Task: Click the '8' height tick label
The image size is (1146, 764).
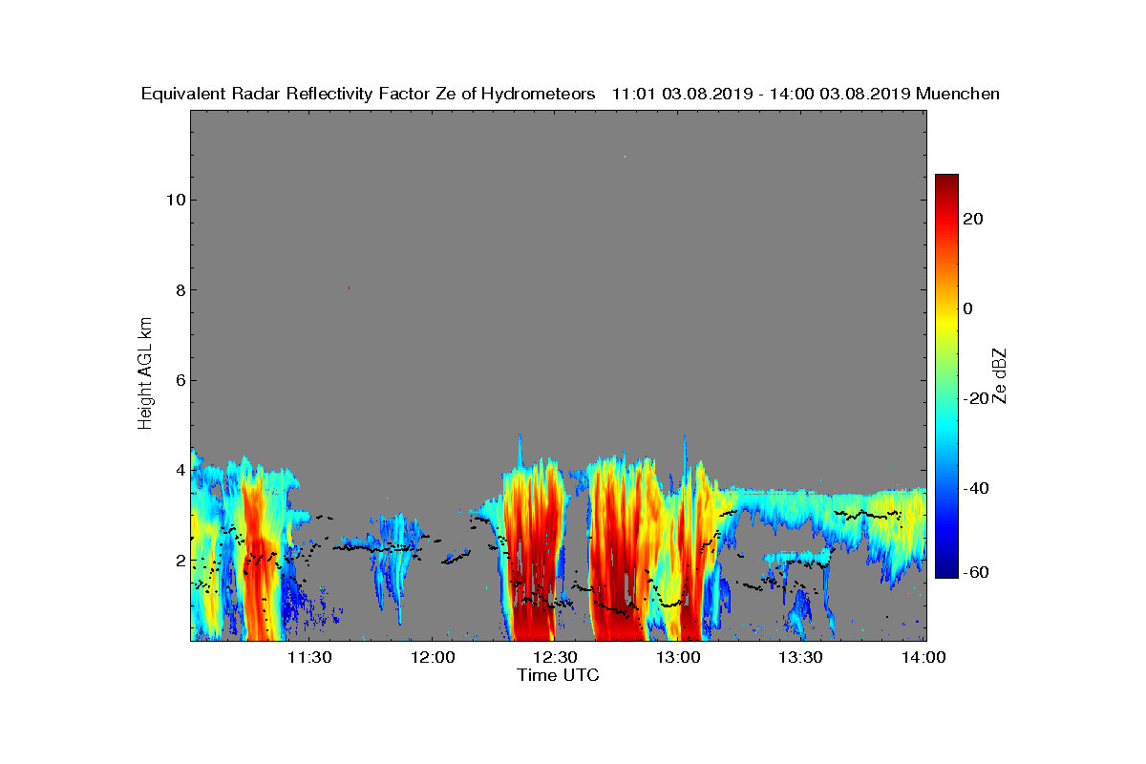Action: click(180, 290)
